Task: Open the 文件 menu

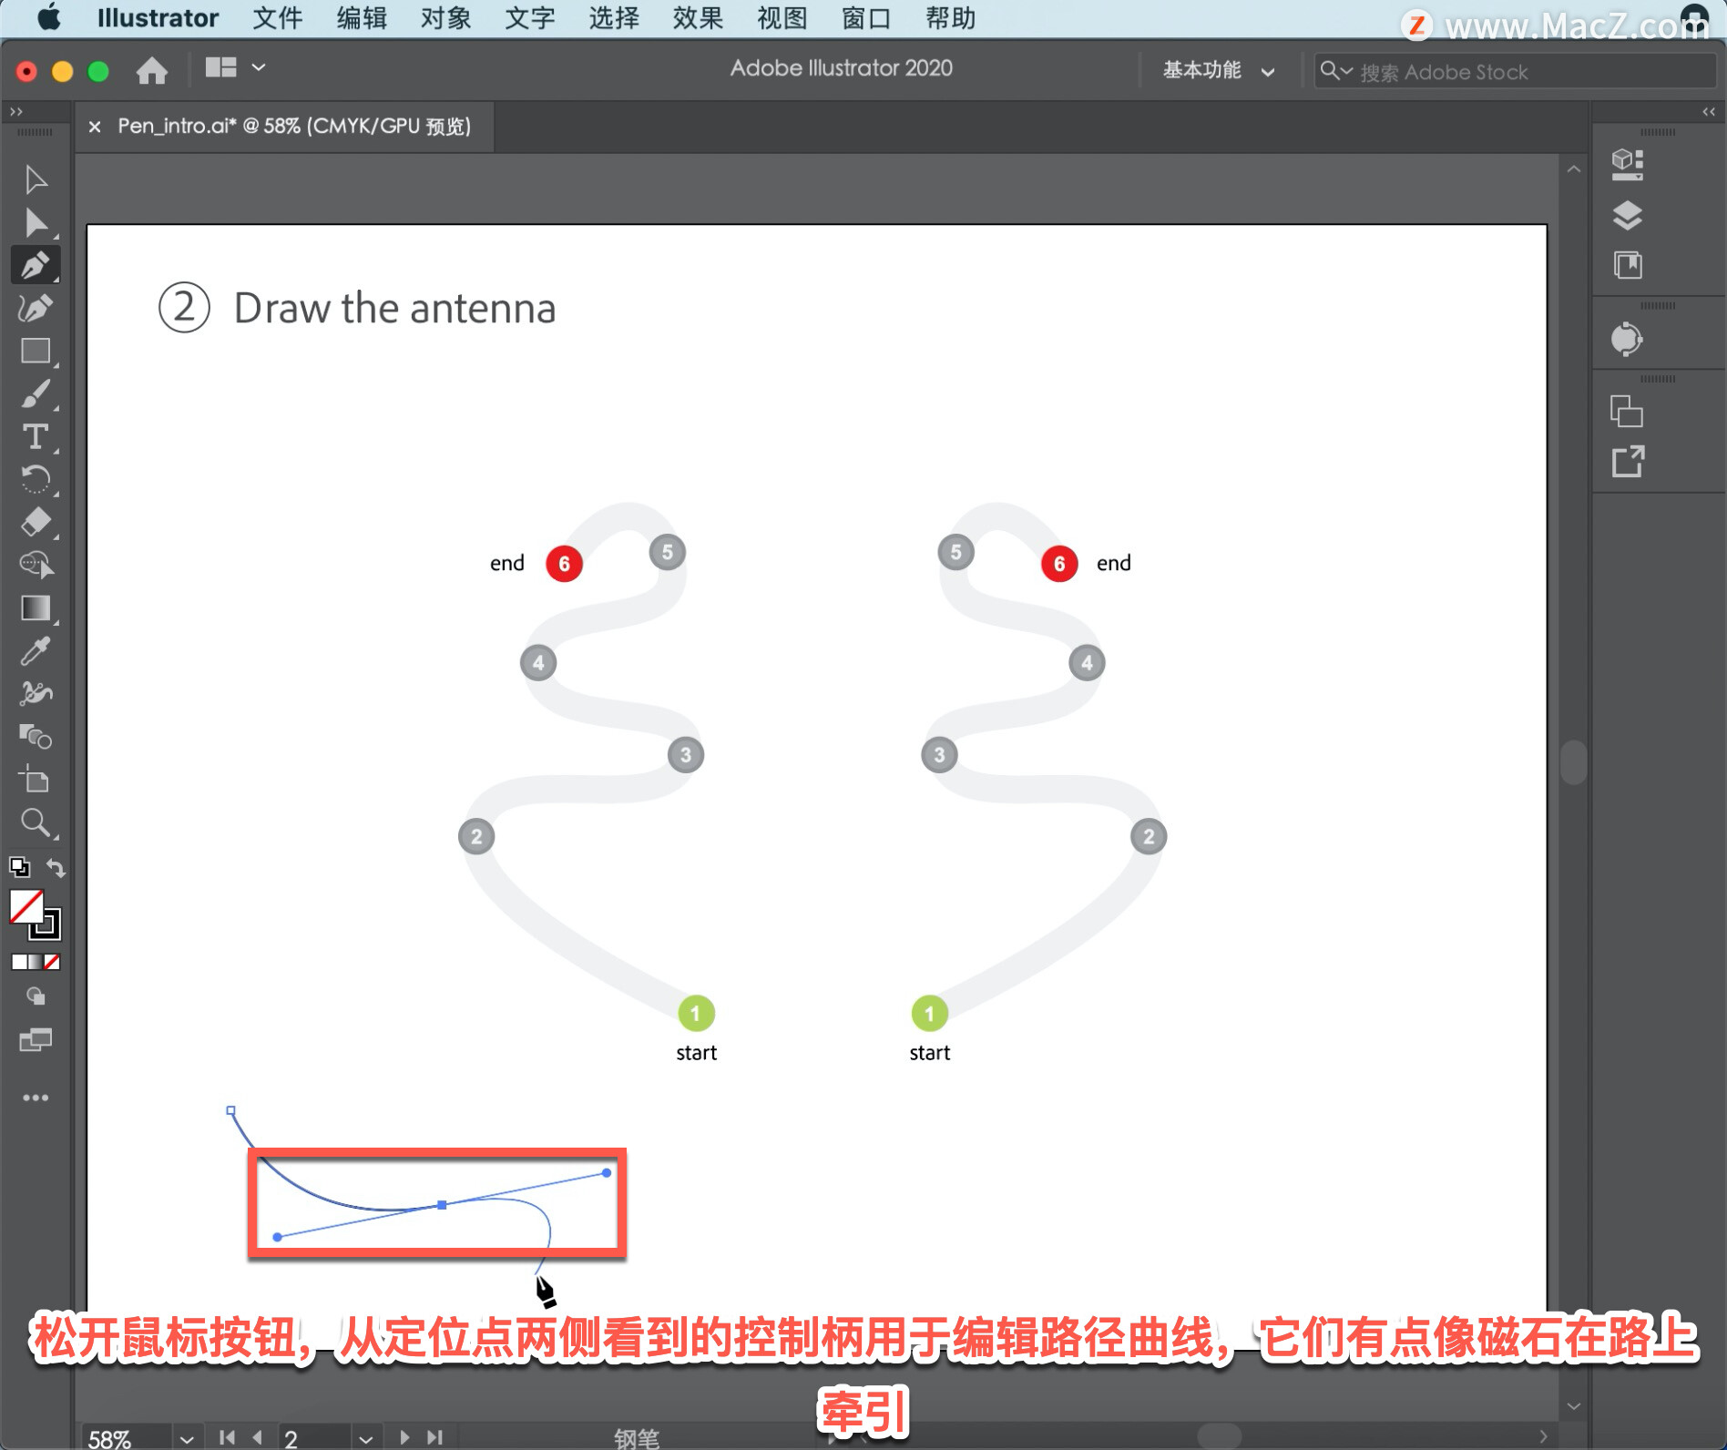Action: 277,18
